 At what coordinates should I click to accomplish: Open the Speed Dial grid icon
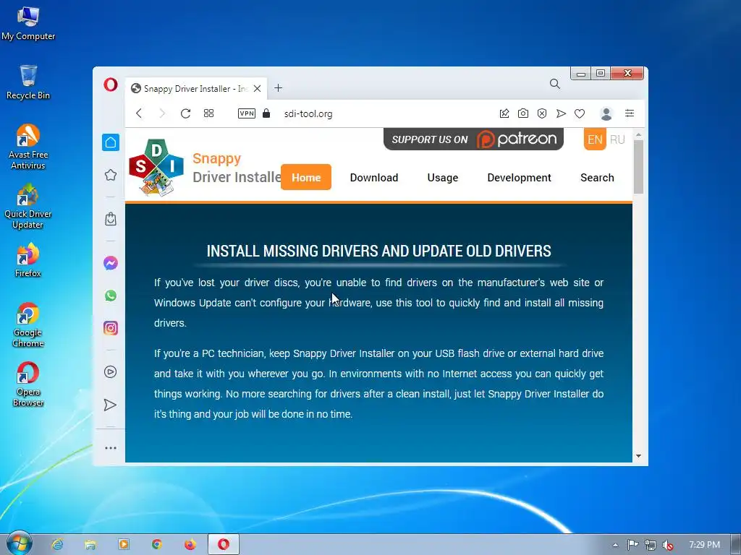[x=208, y=113]
